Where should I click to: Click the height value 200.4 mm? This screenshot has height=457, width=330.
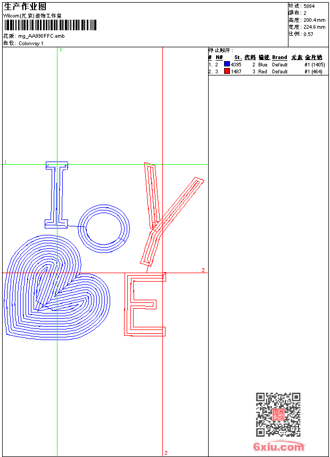pyautogui.click(x=314, y=20)
